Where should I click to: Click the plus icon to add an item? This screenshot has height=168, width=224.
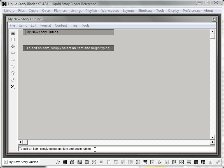click(x=13, y=46)
